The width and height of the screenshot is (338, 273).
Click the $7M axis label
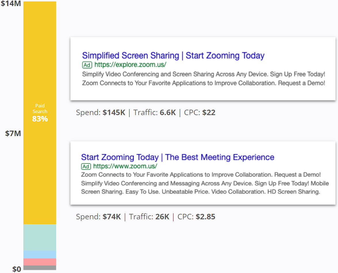coord(13,133)
